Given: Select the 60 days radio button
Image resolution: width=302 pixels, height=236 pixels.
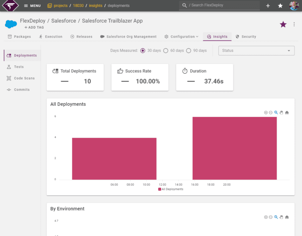Looking at the screenshot, I should [166, 51].
